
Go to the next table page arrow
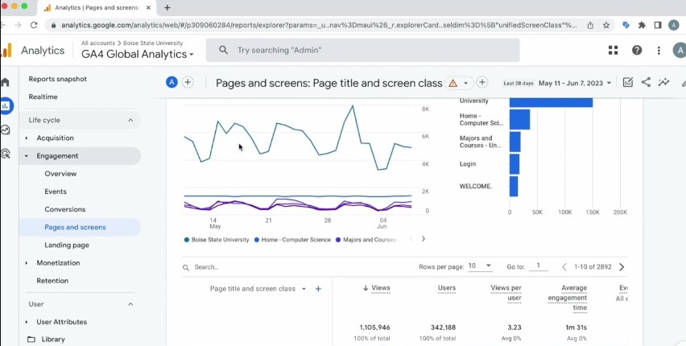[622, 267]
